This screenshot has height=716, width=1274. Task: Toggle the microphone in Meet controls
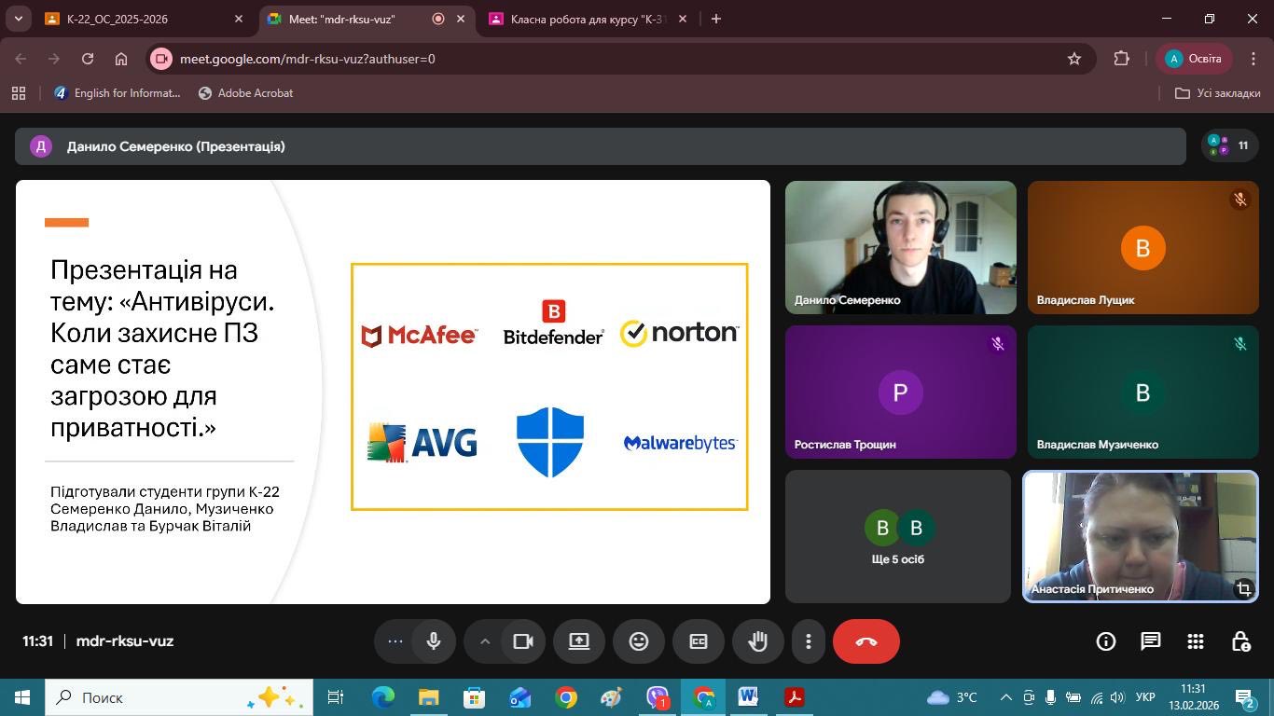point(434,641)
